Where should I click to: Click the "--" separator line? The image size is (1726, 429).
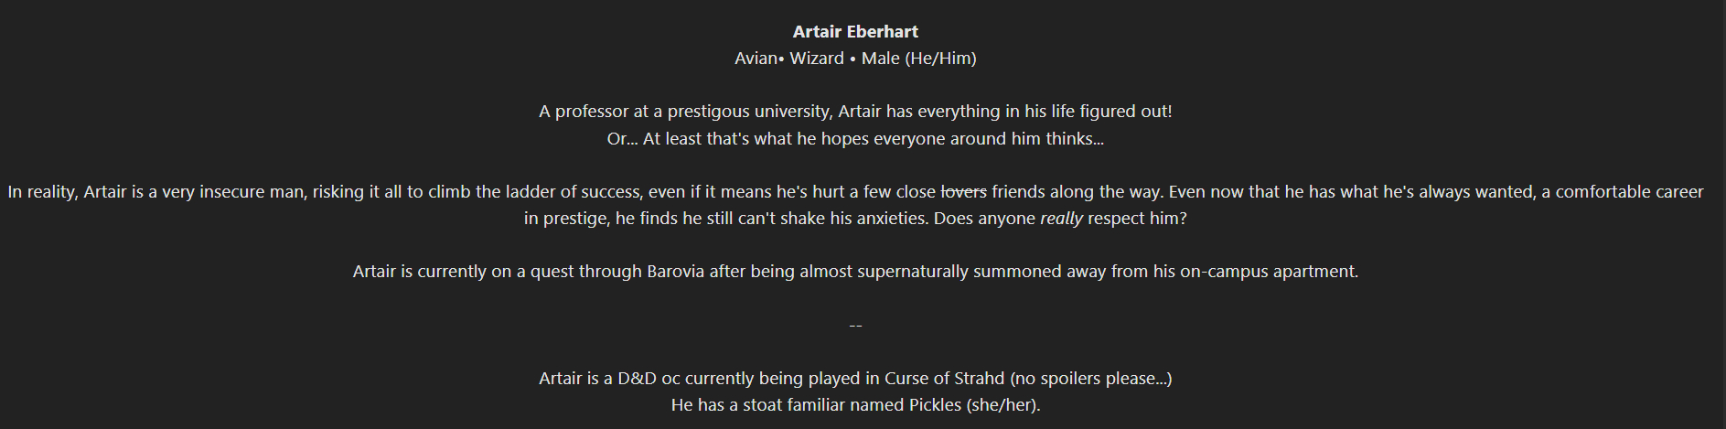(x=855, y=326)
